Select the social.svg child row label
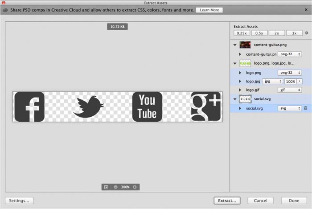The height and width of the screenshot is (209, 312). click(255, 108)
